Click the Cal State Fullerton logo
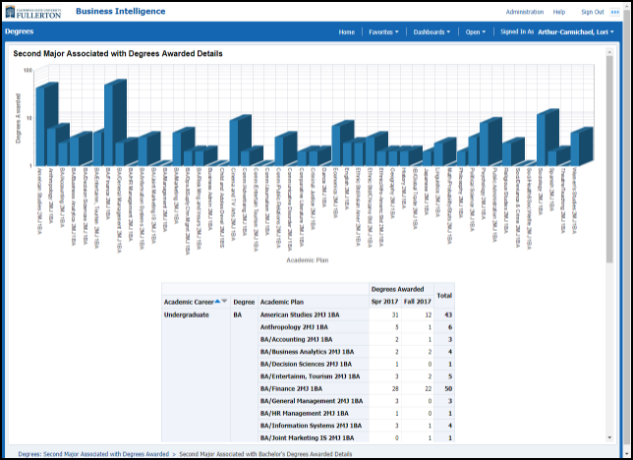Image resolution: width=633 pixels, height=460 pixels. [33, 12]
